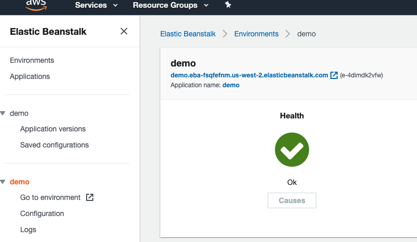The height and width of the screenshot is (242, 417).
Task: Click the AWS logo home icon
Action: point(36,5)
